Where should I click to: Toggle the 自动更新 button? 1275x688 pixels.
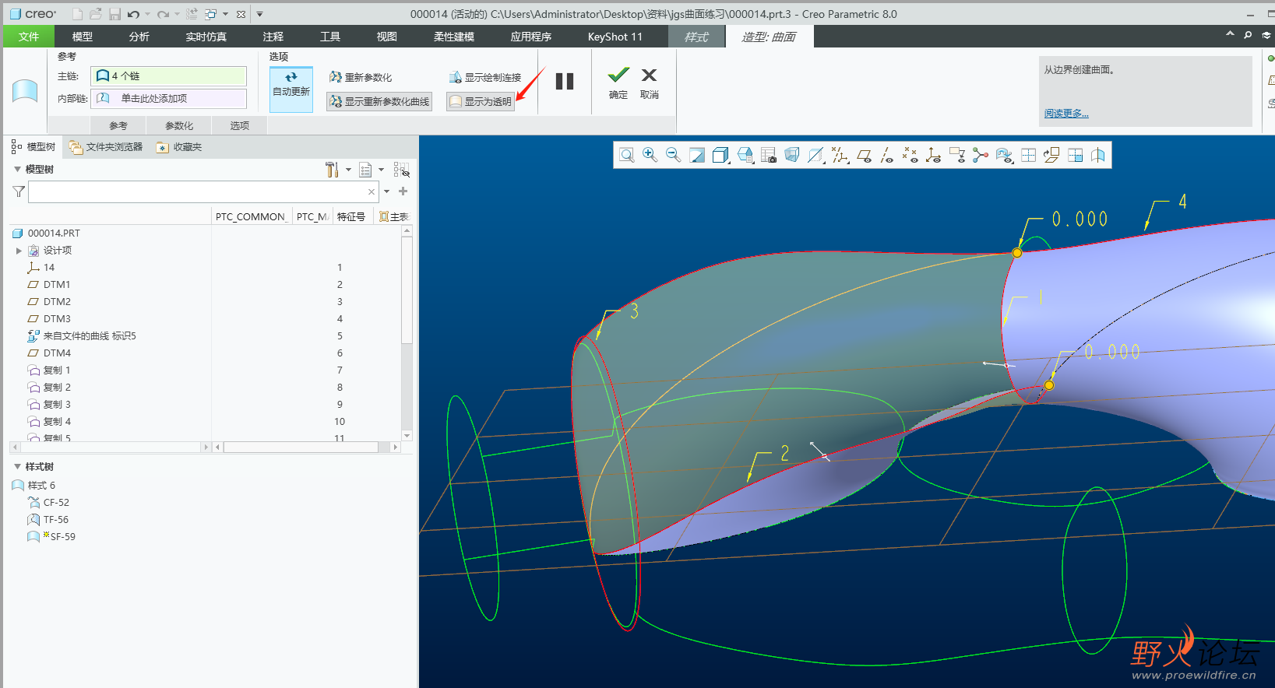(291, 88)
